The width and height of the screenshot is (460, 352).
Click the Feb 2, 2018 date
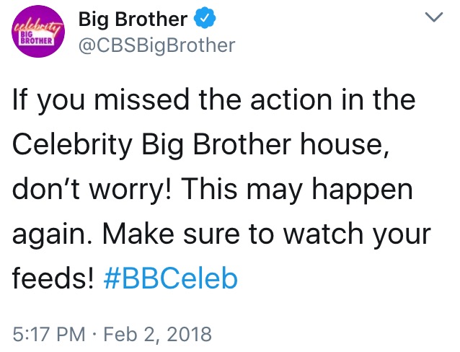tap(157, 335)
